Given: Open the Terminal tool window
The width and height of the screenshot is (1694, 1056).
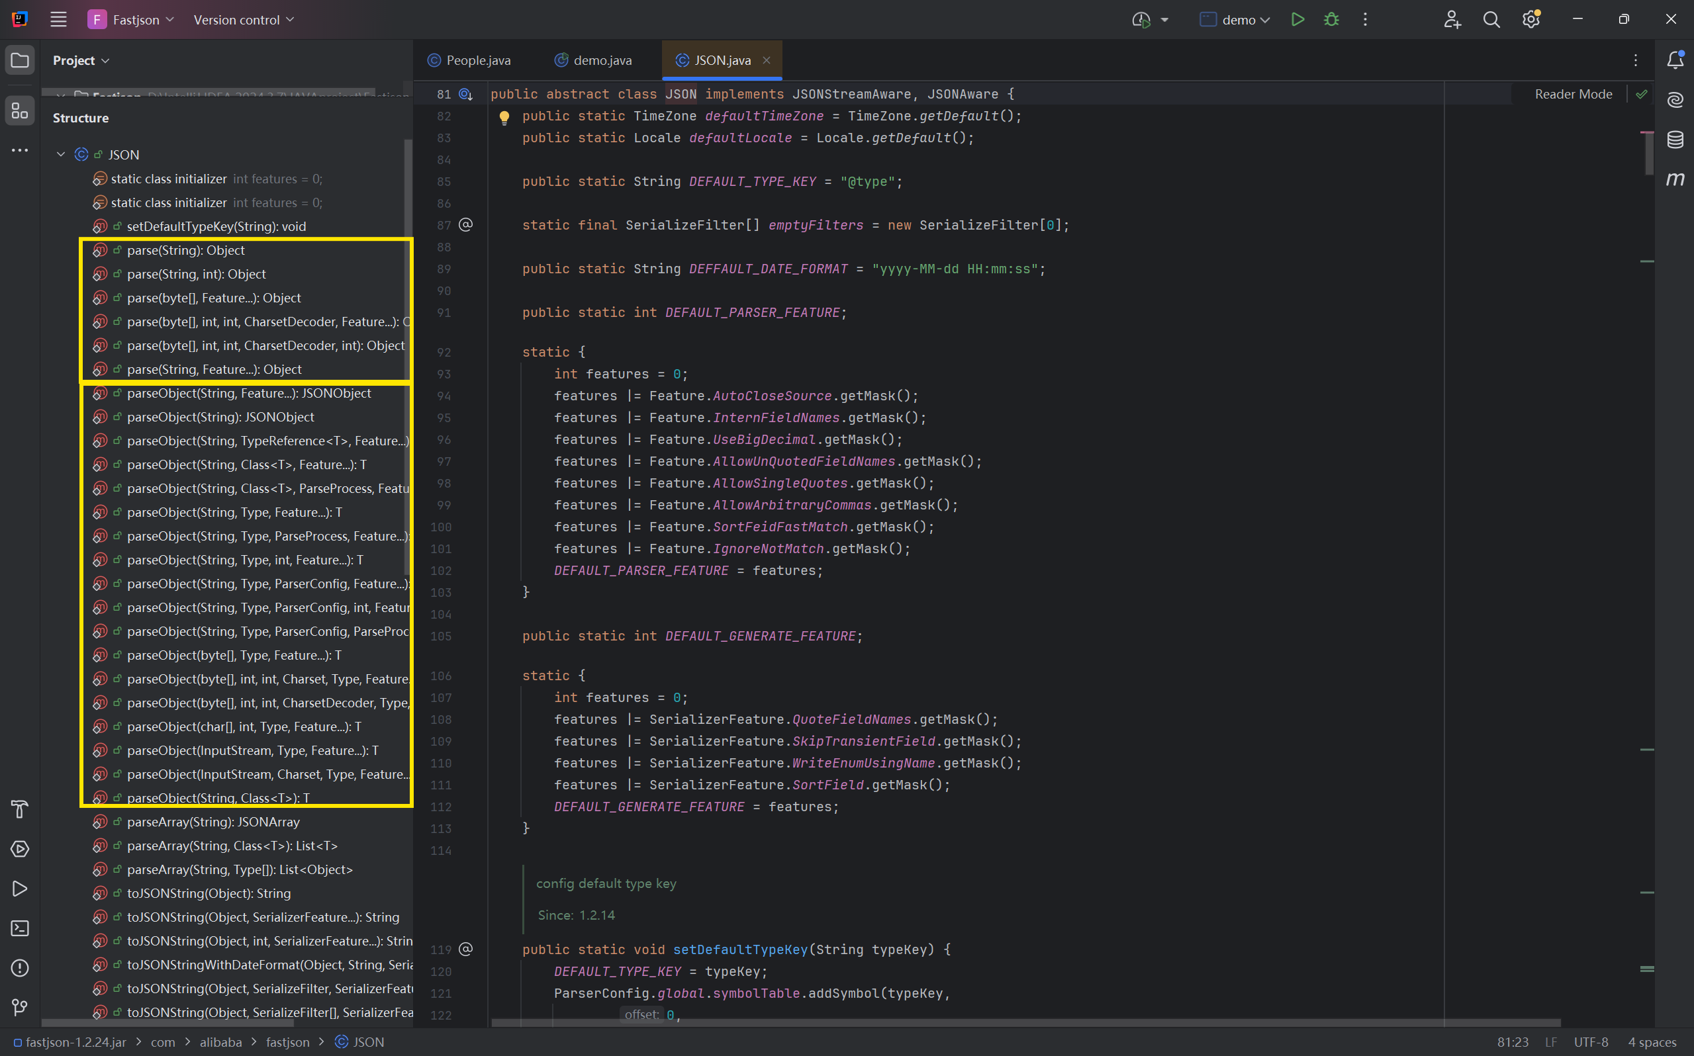Looking at the screenshot, I should coord(20,928).
